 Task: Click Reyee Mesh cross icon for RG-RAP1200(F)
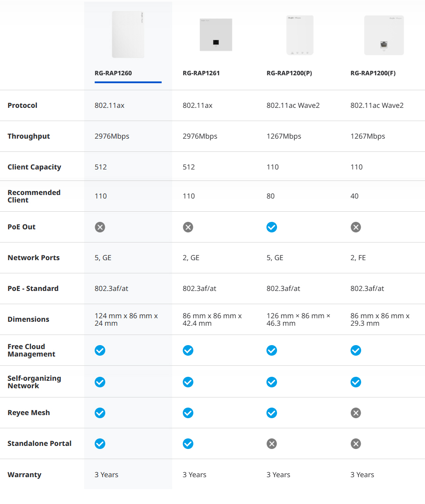click(x=356, y=413)
